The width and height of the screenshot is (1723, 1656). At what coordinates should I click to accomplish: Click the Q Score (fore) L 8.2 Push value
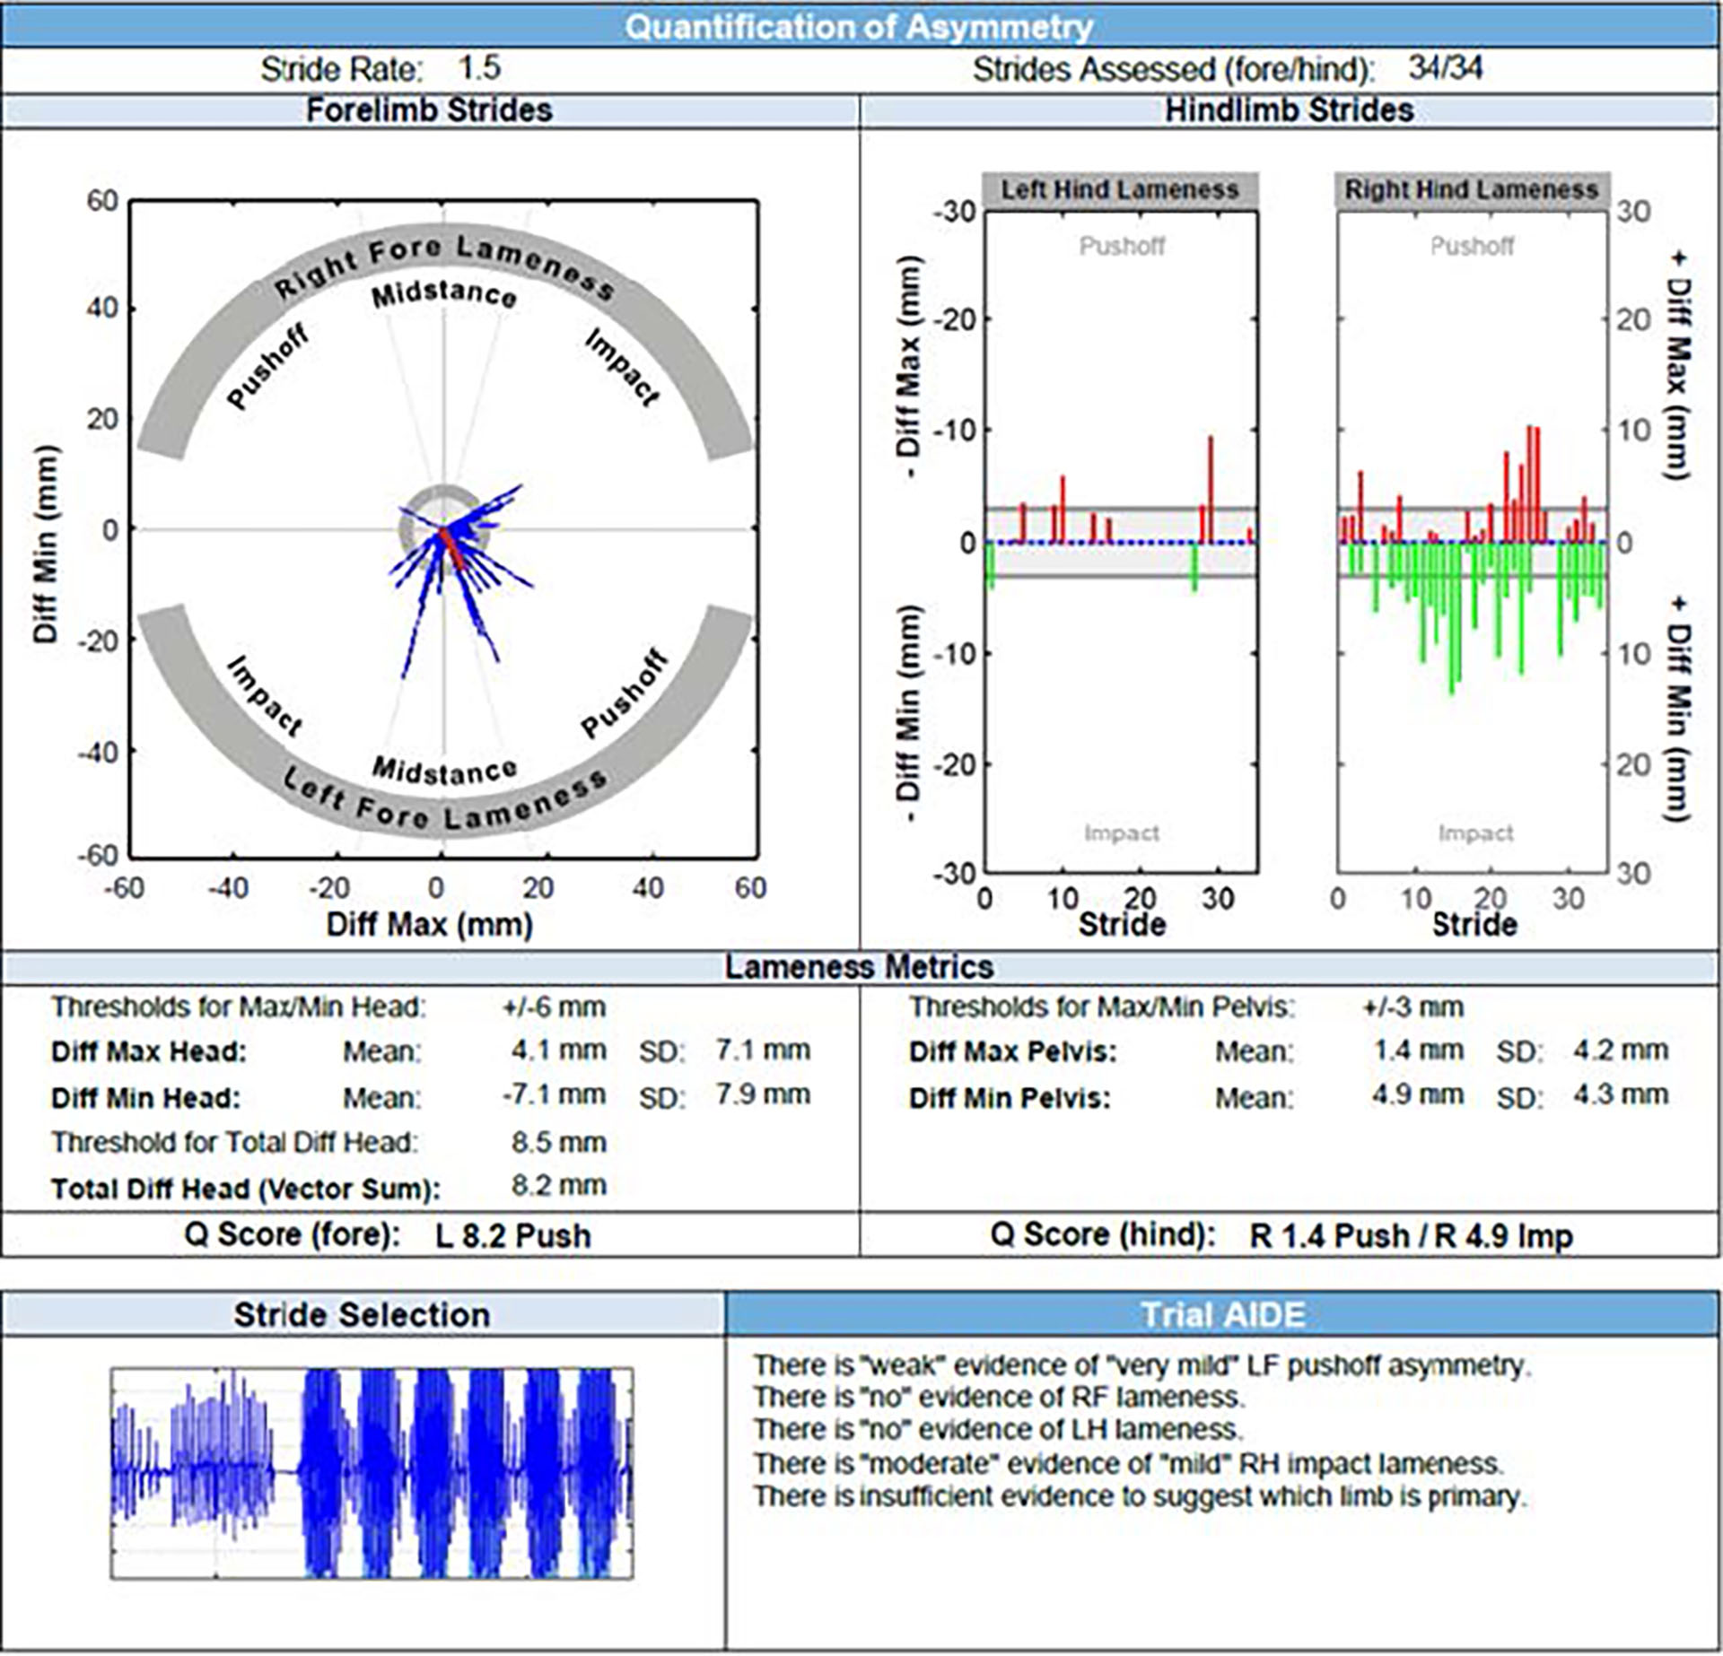pos(512,1236)
